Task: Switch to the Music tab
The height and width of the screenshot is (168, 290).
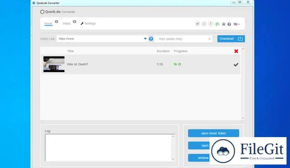Action: pyautogui.click(x=49, y=24)
